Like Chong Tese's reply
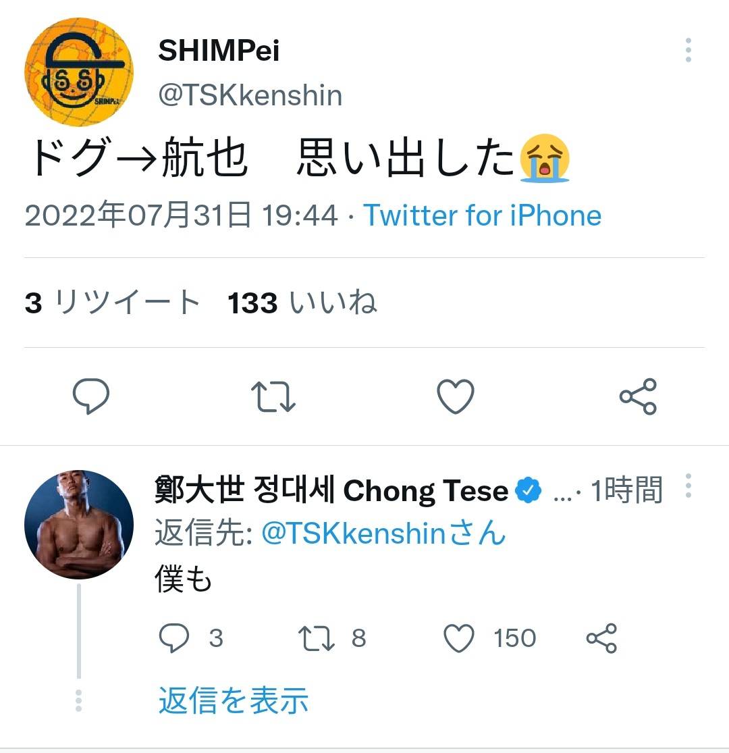The width and height of the screenshot is (729, 753). point(460,638)
